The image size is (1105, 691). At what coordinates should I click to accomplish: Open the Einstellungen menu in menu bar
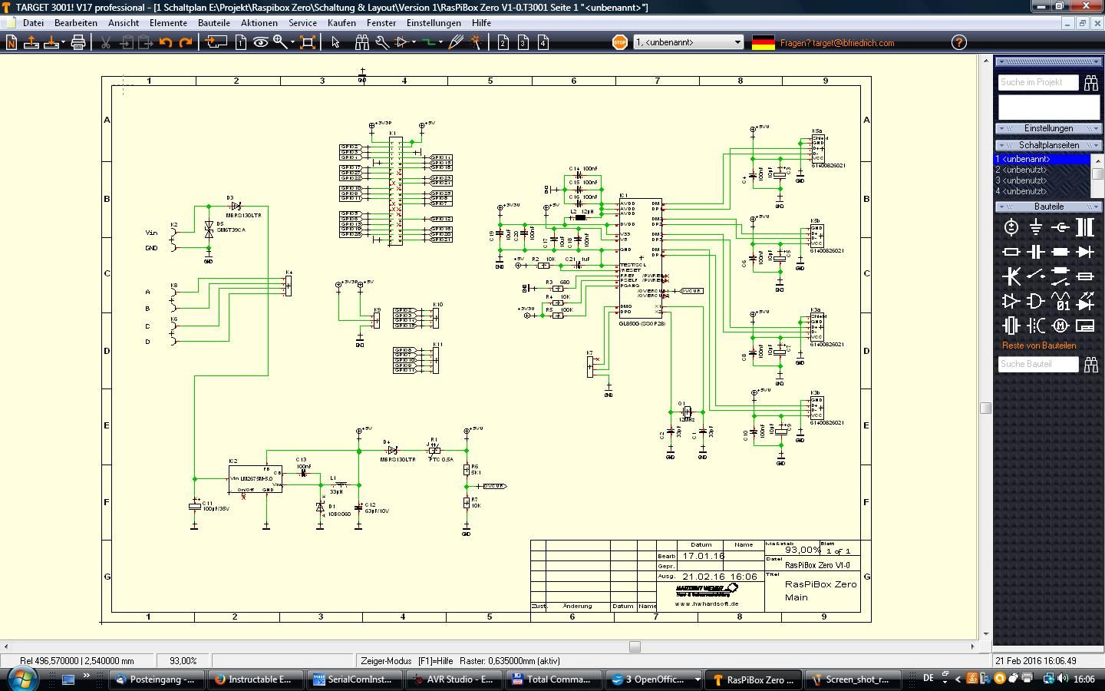point(434,23)
